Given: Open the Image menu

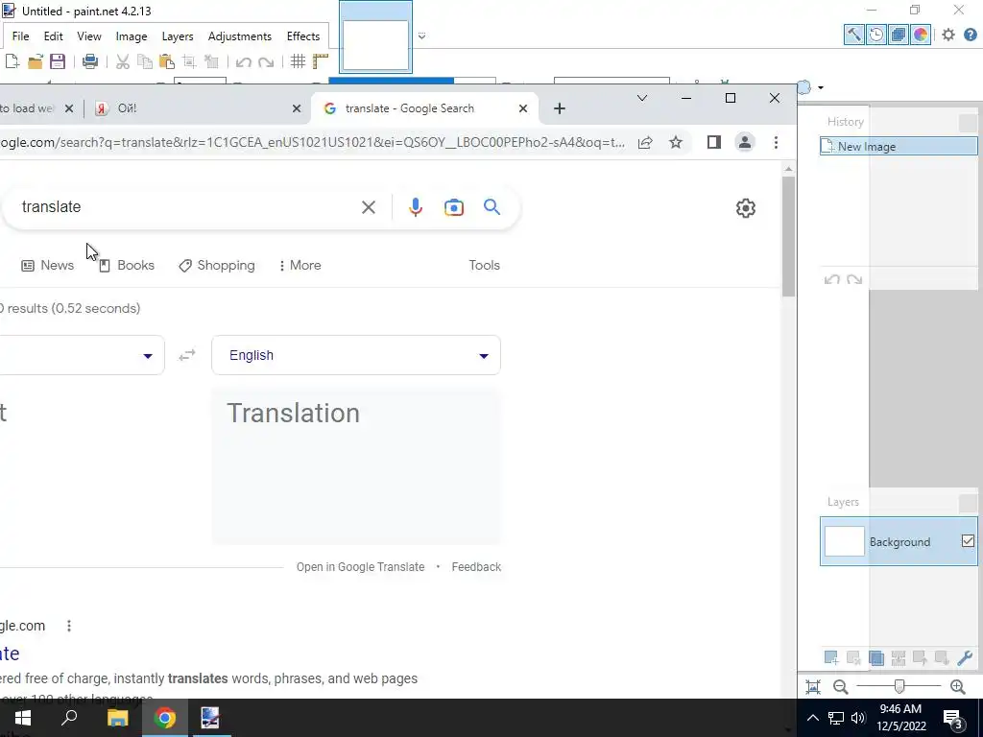Looking at the screenshot, I should click(132, 36).
